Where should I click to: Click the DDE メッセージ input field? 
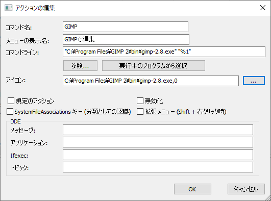tap(158, 130)
